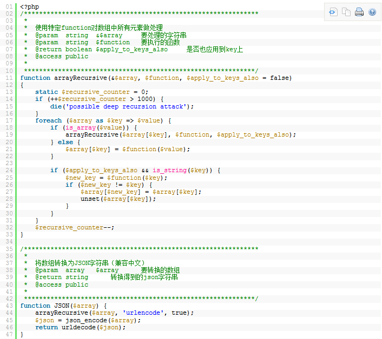Screen dimensions: 382x339
Task: Click pink 'is_array' function name
Action: pyautogui.click(x=81, y=128)
